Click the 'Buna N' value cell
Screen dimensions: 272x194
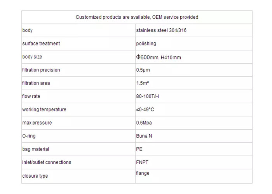click(x=194, y=136)
